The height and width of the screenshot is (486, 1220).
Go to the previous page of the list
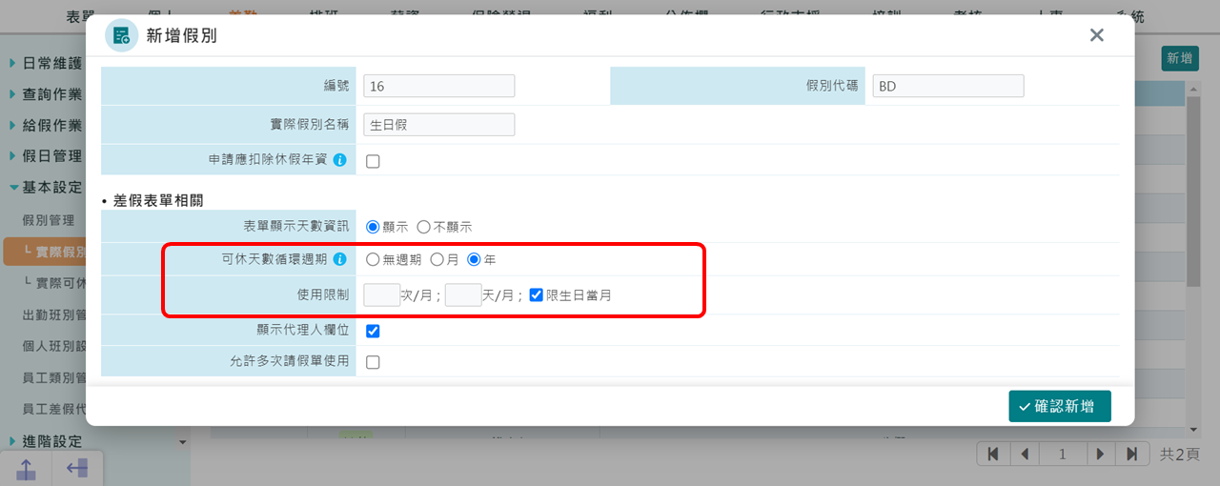coord(1025,454)
